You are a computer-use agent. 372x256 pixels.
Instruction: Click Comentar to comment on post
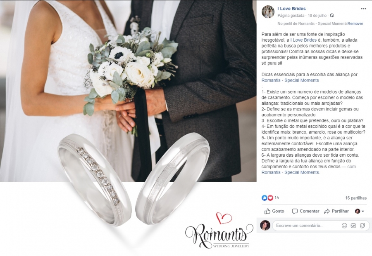pos(305,211)
